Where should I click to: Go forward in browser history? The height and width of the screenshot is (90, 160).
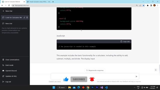(5, 5)
